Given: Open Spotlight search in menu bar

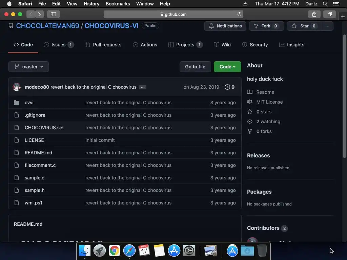Looking at the screenshot, I should (x=325, y=4).
